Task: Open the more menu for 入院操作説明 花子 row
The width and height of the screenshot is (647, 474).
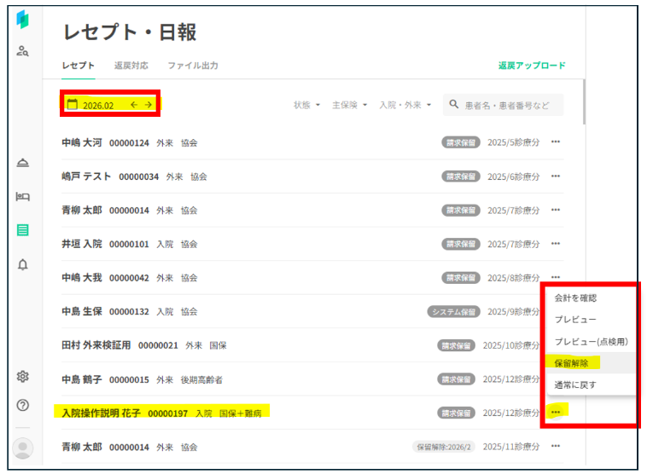Action: (x=556, y=412)
